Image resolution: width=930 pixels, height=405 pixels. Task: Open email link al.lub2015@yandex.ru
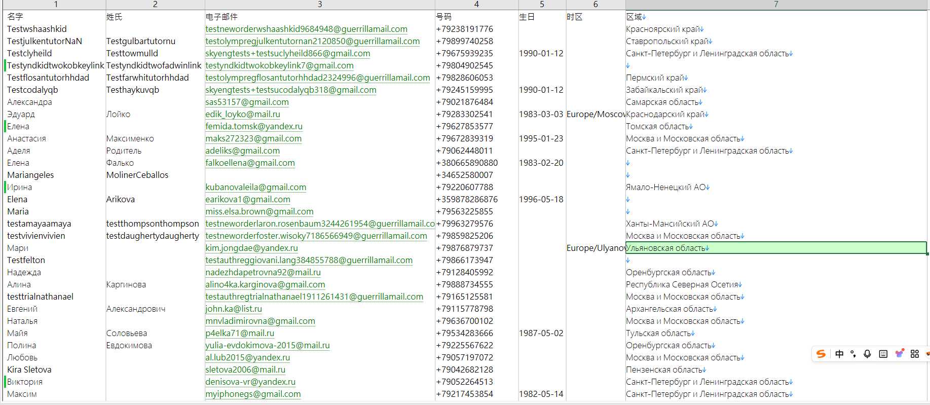pos(248,357)
